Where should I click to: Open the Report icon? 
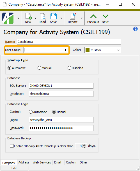point(73,16)
